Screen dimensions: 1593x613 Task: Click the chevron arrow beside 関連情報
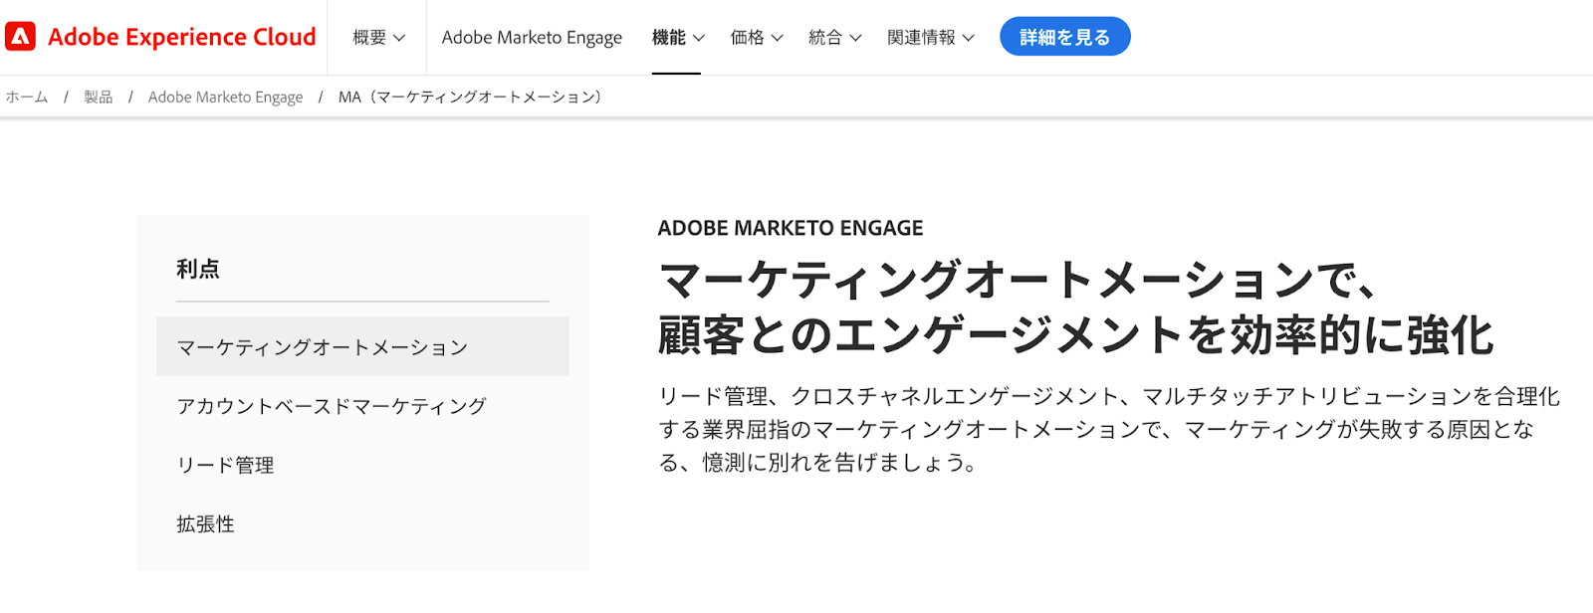click(969, 38)
